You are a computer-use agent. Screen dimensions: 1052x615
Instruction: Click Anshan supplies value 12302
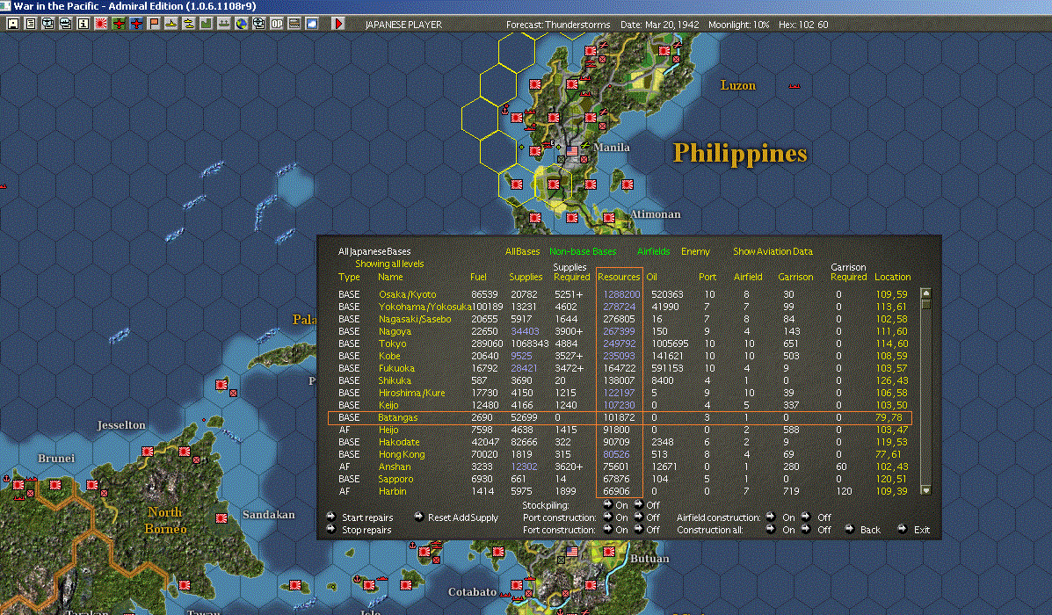[x=524, y=467]
